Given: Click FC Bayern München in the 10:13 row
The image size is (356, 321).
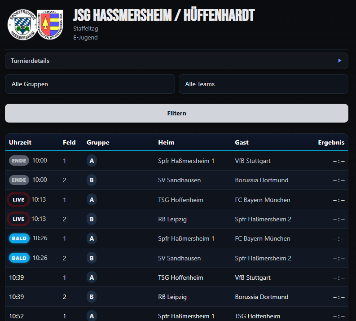Looking at the screenshot, I should (263, 200).
